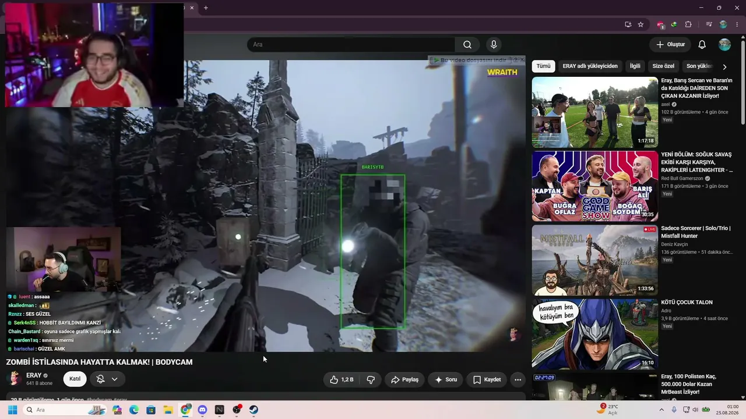Viewport: 746px width, 419px height.
Task: Like the video with thumbs up
Action: [x=342, y=379]
